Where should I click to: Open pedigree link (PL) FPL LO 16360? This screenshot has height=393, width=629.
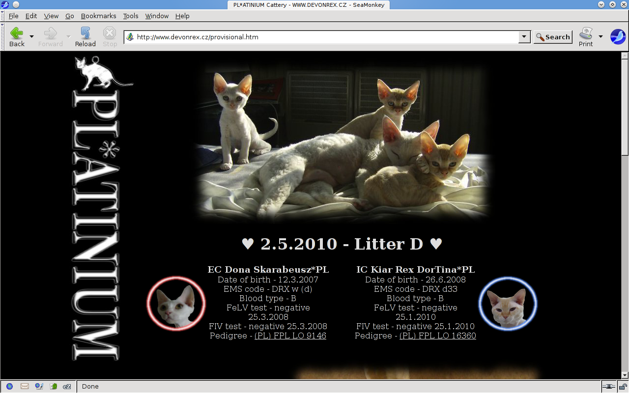[x=438, y=336]
